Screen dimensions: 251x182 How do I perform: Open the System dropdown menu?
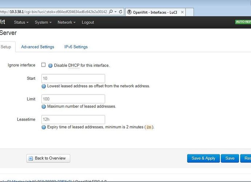[43, 22]
